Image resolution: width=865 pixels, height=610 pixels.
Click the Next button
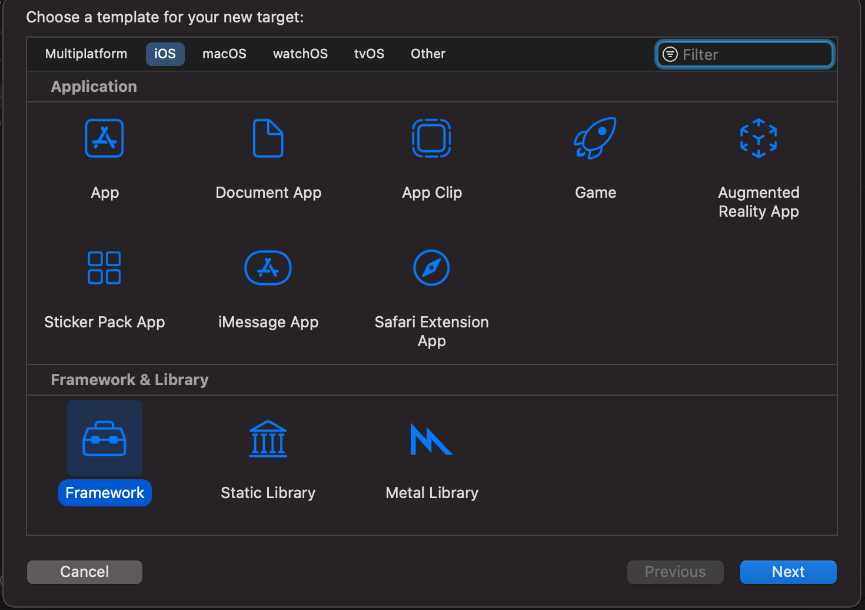coord(789,572)
